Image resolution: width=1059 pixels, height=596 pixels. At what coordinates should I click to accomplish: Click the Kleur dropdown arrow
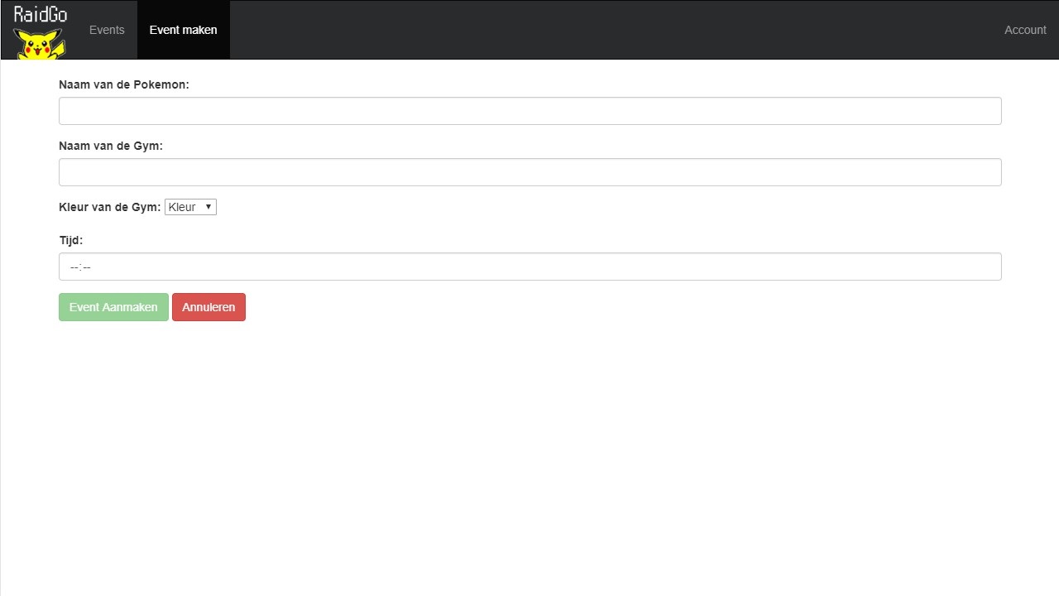208,207
